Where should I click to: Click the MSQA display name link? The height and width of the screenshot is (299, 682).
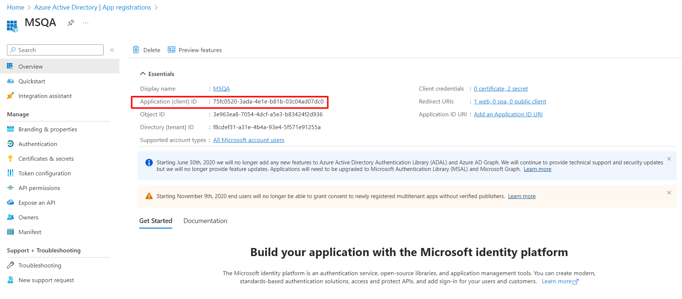tap(221, 89)
